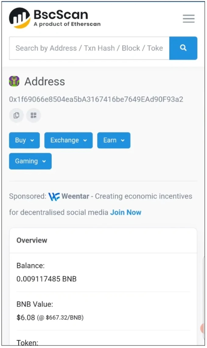Click the BscScan title text

[61, 15]
